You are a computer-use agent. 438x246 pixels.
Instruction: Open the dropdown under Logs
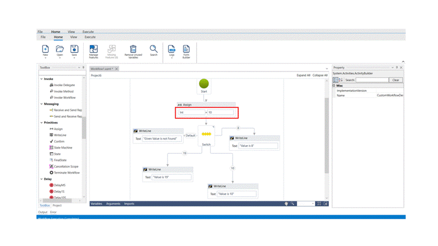point(172,58)
